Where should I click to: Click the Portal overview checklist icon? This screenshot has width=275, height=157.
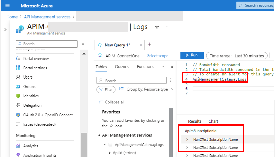(18, 58)
